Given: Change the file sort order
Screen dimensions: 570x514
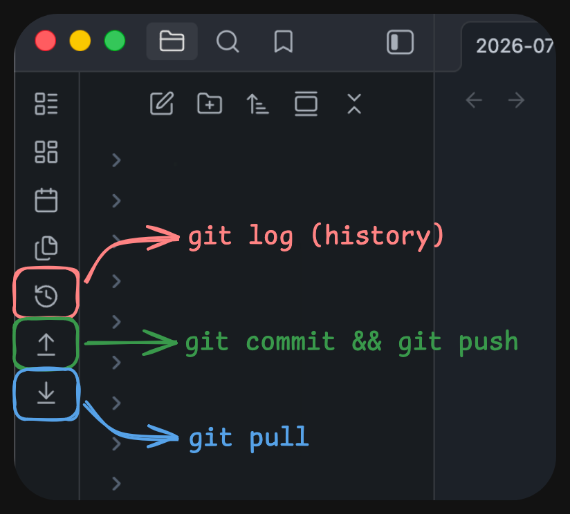Looking at the screenshot, I should (258, 104).
